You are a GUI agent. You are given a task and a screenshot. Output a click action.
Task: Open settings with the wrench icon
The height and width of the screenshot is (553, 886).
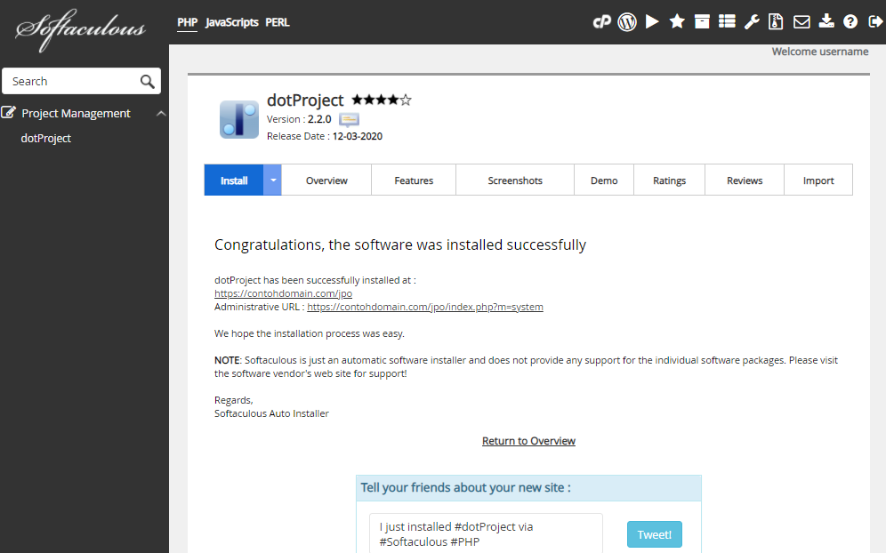pos(752,21)
